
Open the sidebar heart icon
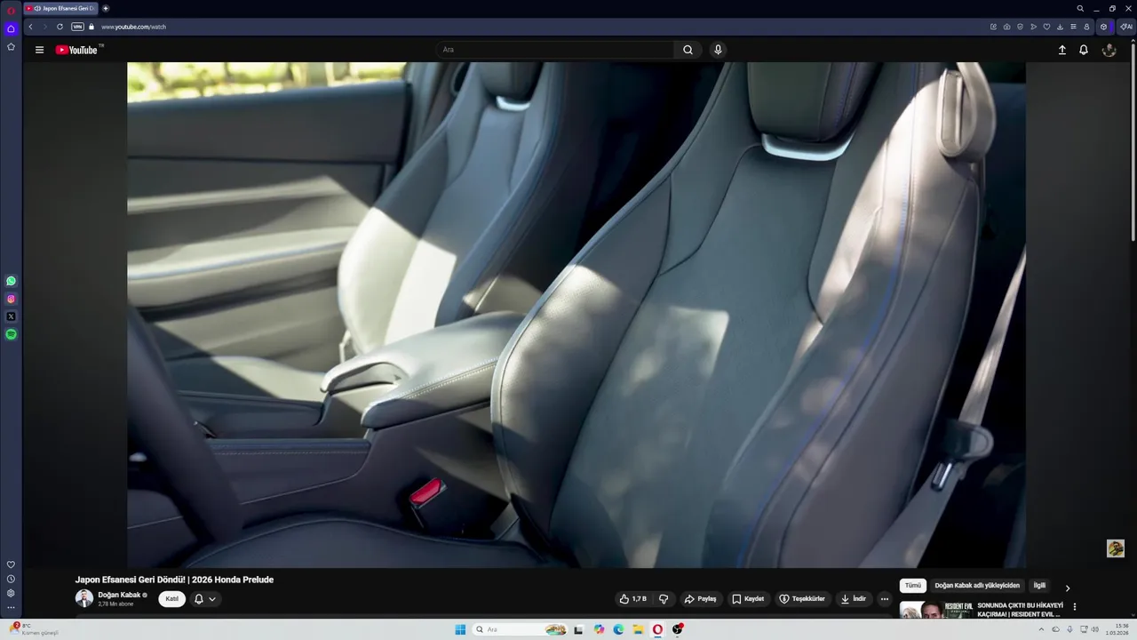(11, 564)
